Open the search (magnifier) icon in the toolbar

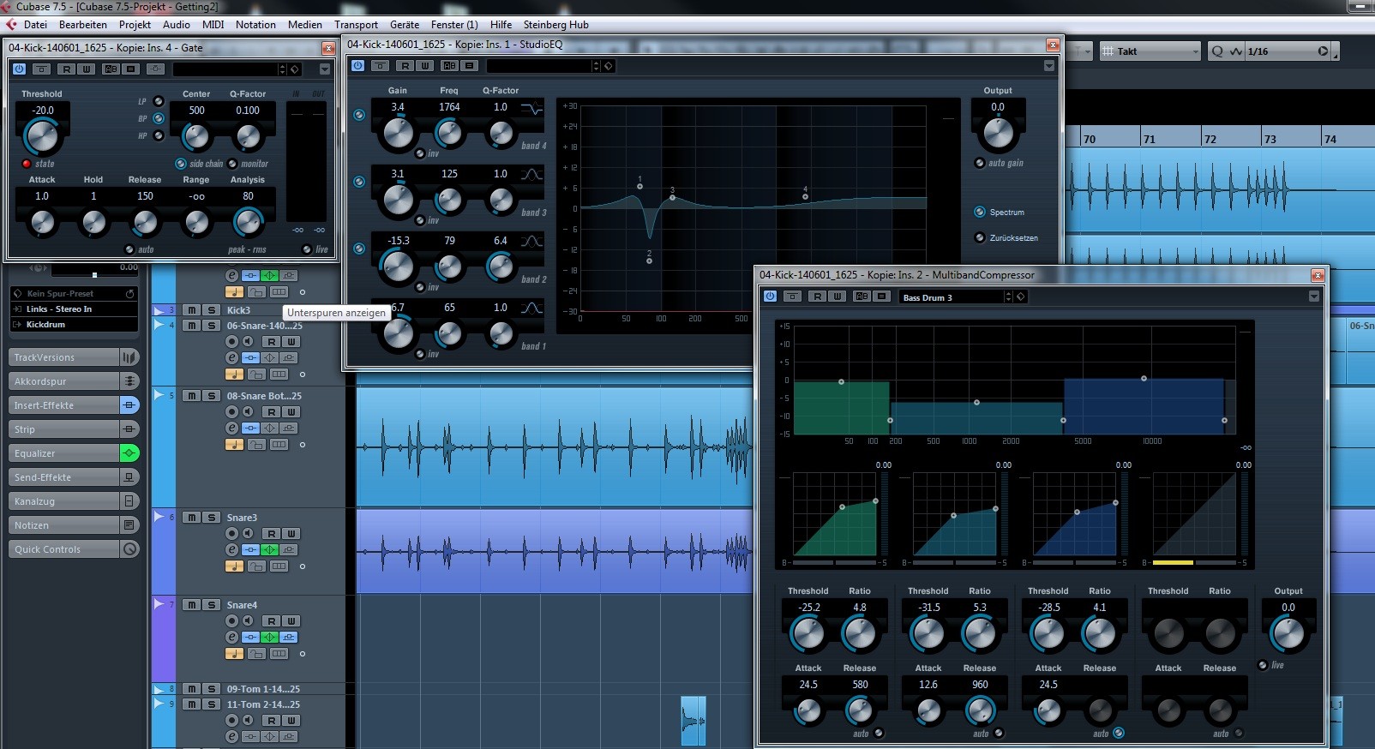click(x=1217, y=51)
